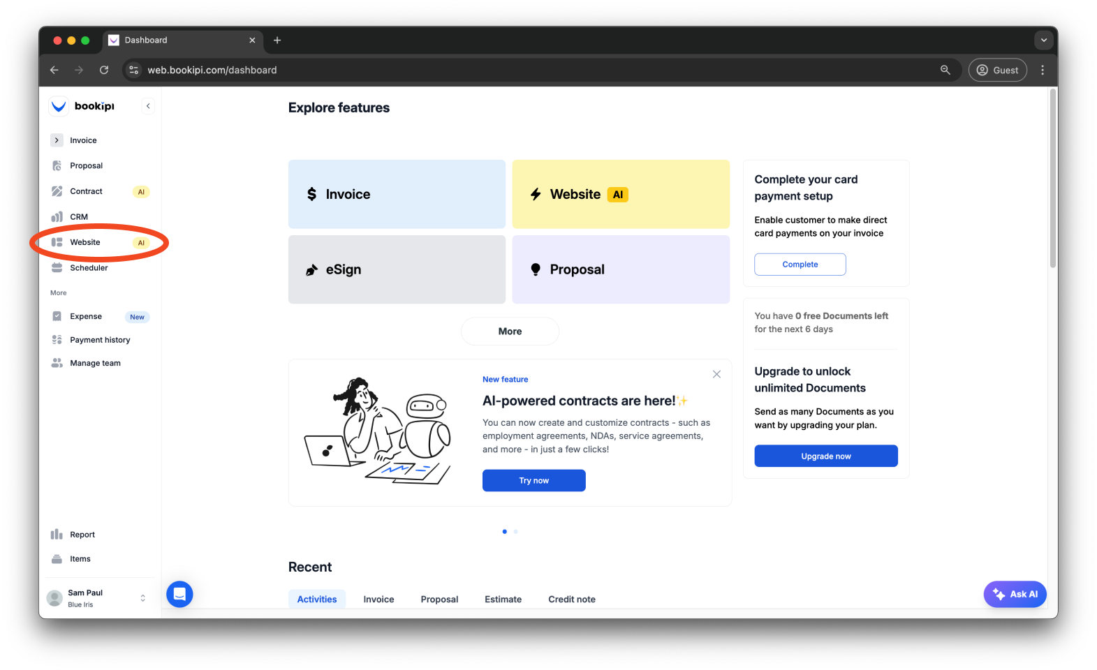Viewport: 1097px width, 670px height.
Task: Click the lightning icon on Website card
Action: pos(536,195)
